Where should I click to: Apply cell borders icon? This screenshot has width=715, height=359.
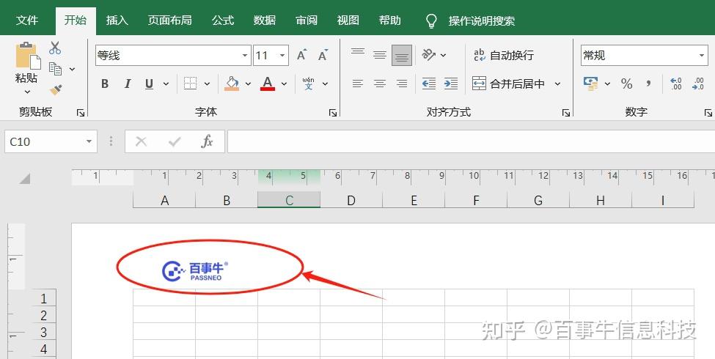click(190, 84)
